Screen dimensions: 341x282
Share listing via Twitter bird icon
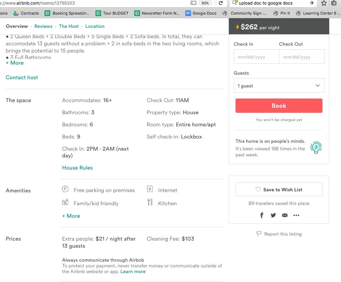273,215
